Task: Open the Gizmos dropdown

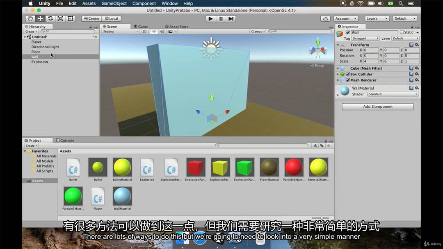Action: 258,32
